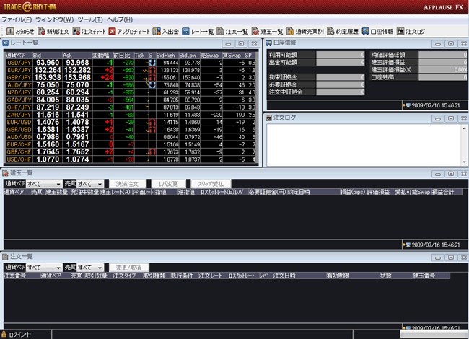Click GBP/JPY red up-arrow signal icon
Image resolution: width=469 pixels, height=339 pixels.
(152, 78)
